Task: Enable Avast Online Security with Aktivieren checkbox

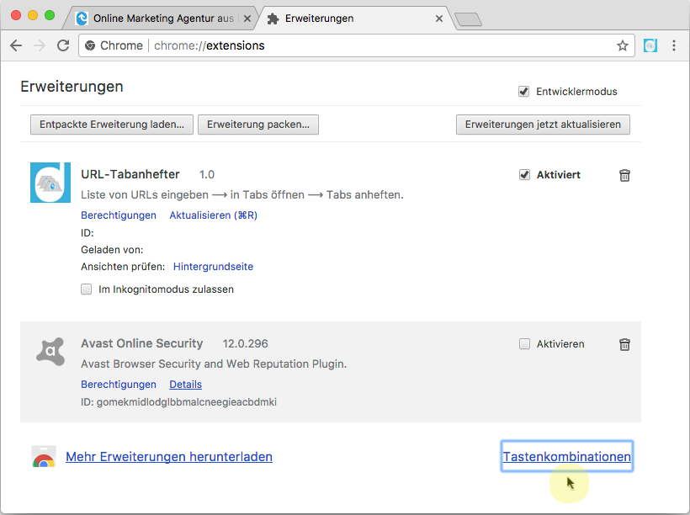Action: coord(524,344)
